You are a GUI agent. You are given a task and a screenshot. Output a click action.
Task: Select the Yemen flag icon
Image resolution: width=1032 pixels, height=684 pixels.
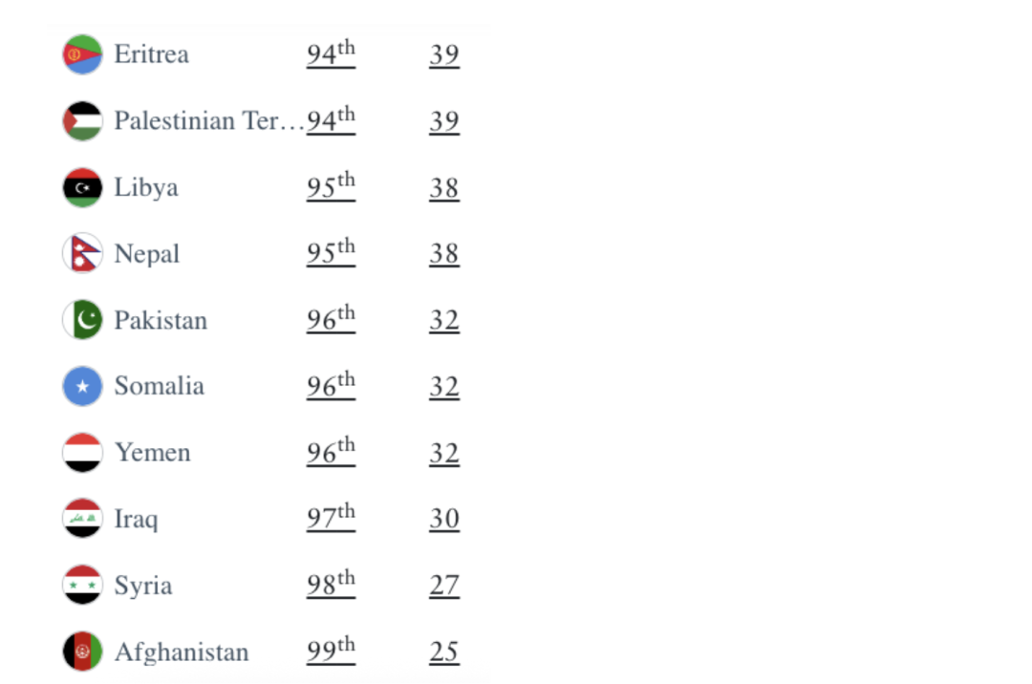pyautogui.click(x=82, y=453)
